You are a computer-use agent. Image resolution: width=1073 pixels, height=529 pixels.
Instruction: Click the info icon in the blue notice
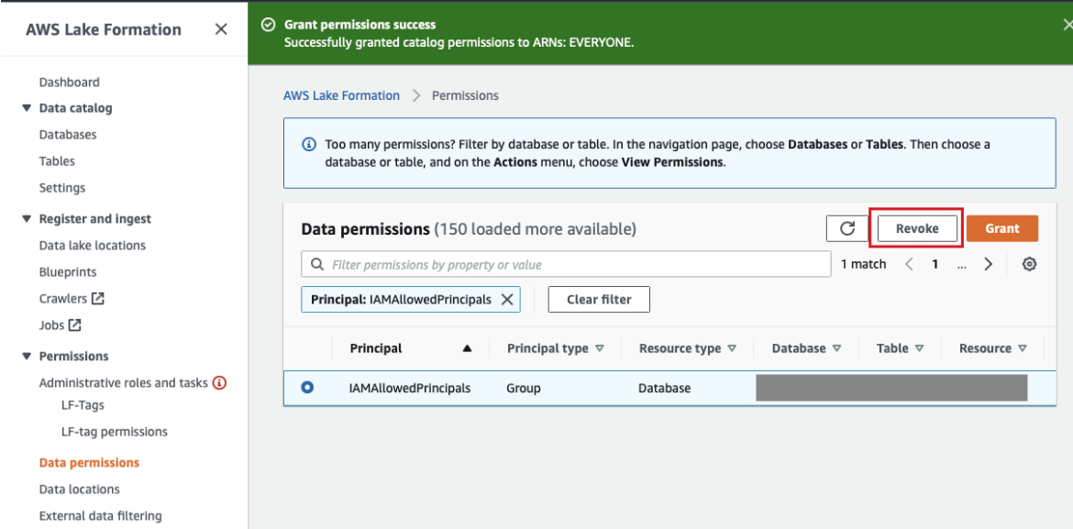point(309,145)
